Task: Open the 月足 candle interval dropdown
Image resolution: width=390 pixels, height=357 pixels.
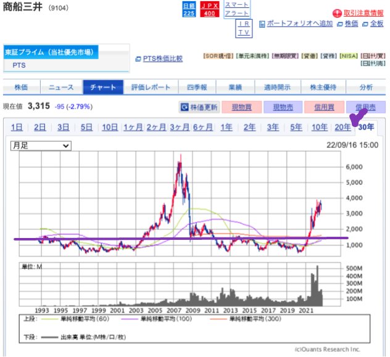Action: pos(41,146)
